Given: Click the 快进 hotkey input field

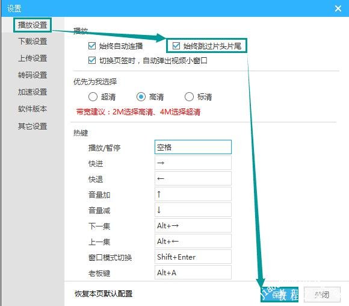Looking at the screenshot, I should tap(193, 163).
